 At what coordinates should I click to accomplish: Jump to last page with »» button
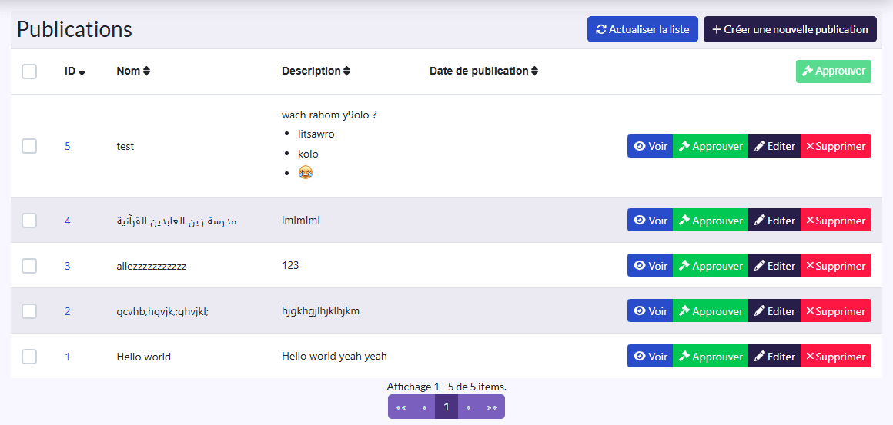[x=491, y=407]
